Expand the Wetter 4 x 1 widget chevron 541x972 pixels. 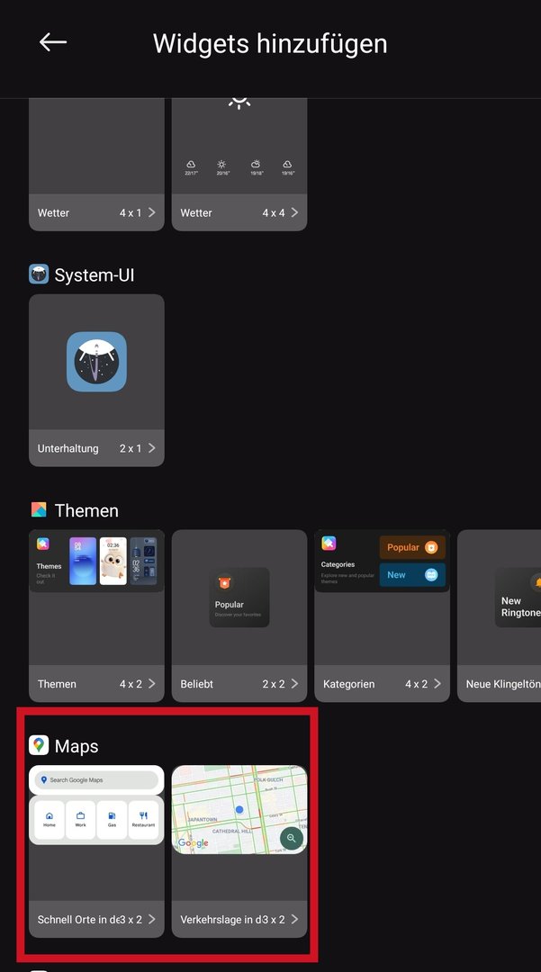click(x=151, y=213)
